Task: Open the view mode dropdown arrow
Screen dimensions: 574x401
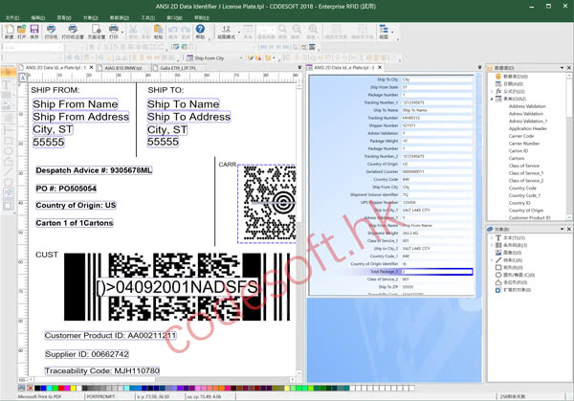Action: (x=239, y=32)
